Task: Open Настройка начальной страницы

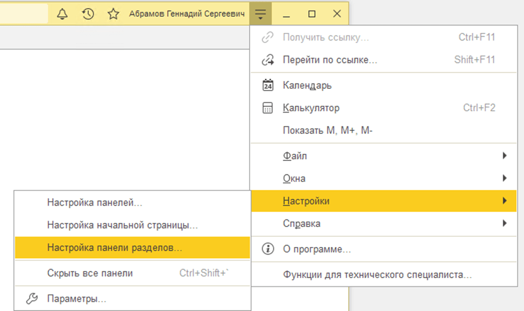Action: tap(123, 225)
